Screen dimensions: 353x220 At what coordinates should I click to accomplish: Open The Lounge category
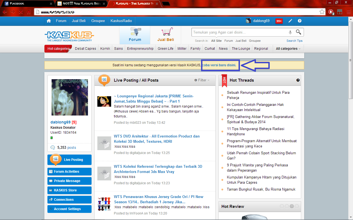coord(241,49)
